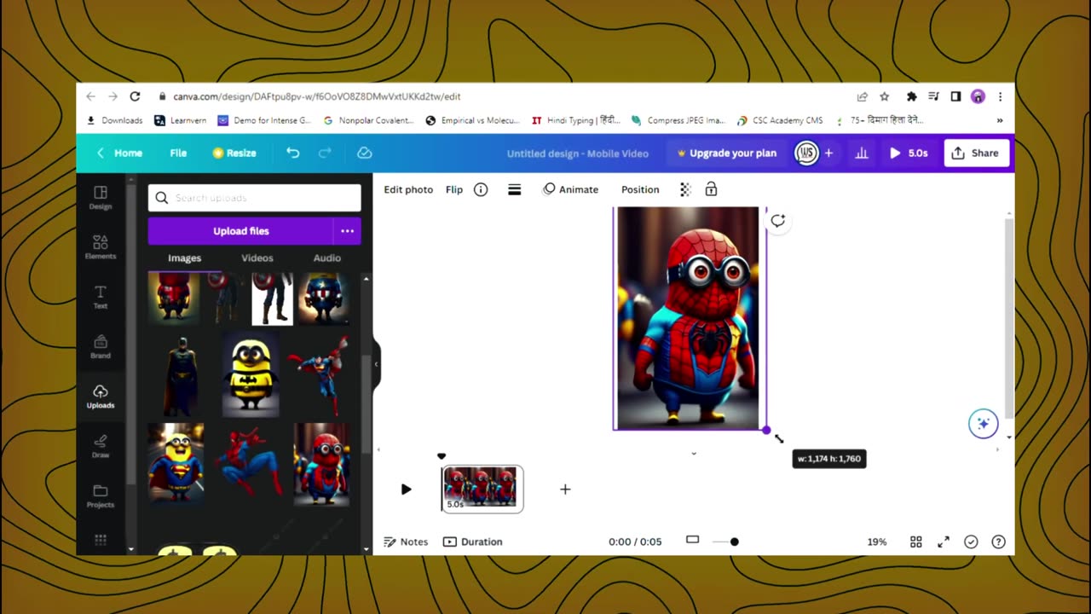Select the flying Superman upload thumbnail
Viewport: 1091px width, 614px height.
tap(319, 375)
